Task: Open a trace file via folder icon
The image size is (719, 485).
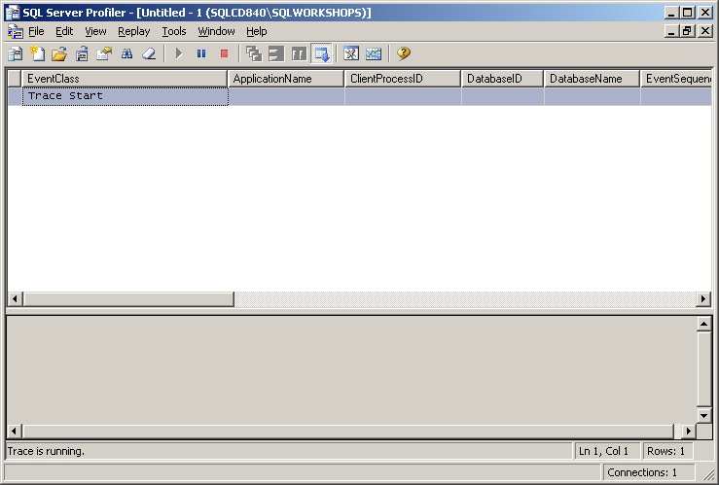Action: point(59,54)
